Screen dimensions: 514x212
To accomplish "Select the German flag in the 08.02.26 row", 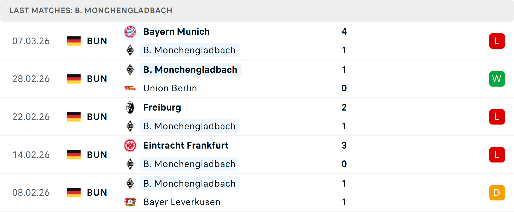I will click(73, 192).
